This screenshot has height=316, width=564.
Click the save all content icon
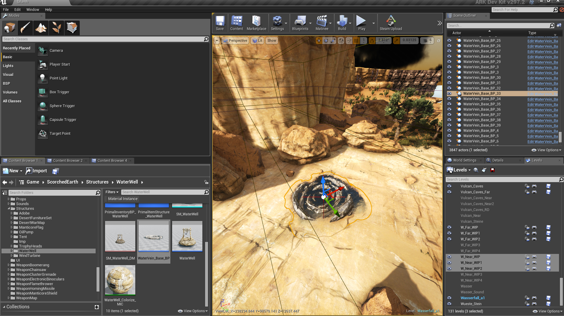tap(55, 171)
